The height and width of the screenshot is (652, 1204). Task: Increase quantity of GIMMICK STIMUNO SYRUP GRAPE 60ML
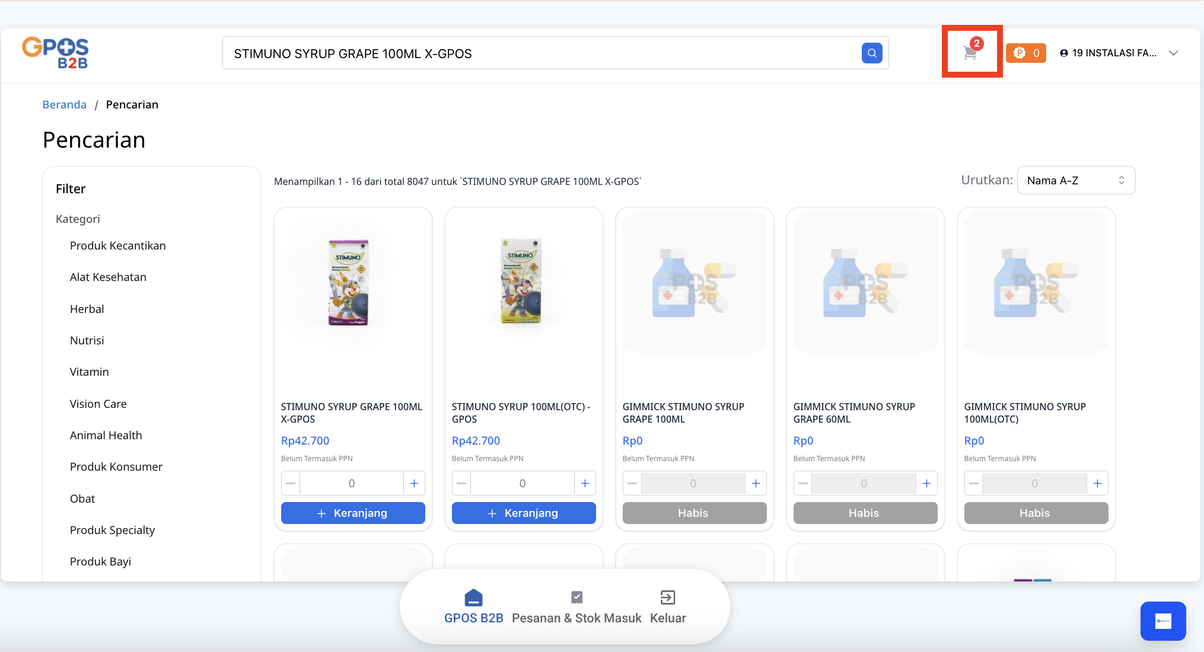[926, 484]
